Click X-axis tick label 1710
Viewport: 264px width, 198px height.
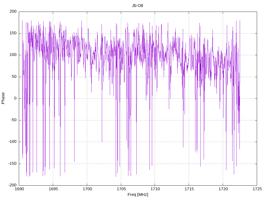155,189
